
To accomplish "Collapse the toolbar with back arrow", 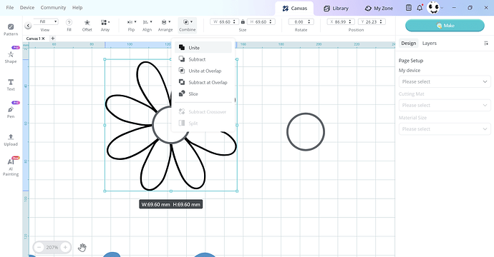I will coord(28,26).
